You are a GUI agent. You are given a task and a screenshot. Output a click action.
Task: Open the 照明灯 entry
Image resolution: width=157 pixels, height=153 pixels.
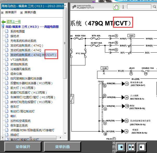pyautogui.click(x=15, y=135)
